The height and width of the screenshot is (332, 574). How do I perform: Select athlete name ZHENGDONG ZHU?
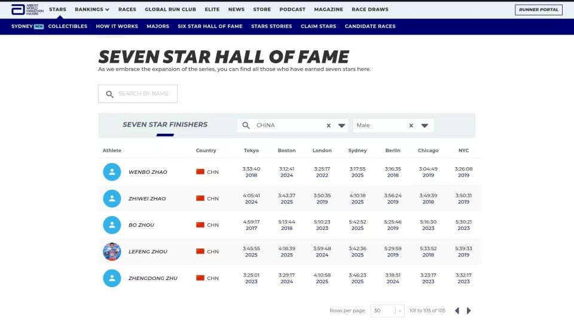pos(153,279)
